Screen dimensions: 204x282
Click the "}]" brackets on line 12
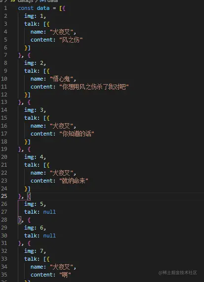pyautogui.click(x=28, y=94)
